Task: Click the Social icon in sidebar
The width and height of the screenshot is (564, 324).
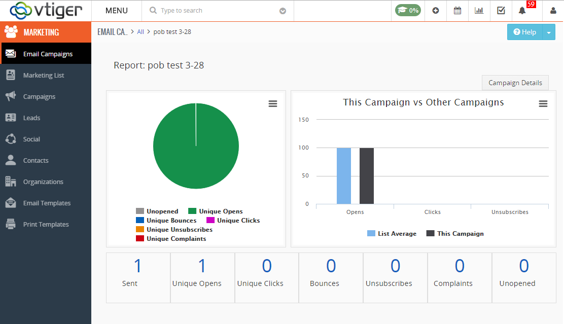Action: click(x=11, y=139)
